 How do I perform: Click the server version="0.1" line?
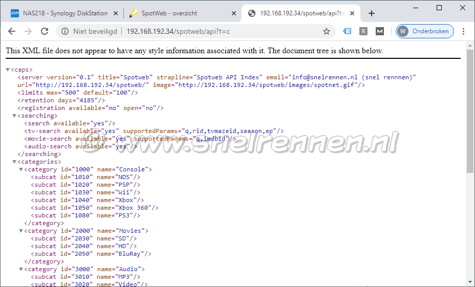pos(217,81)
